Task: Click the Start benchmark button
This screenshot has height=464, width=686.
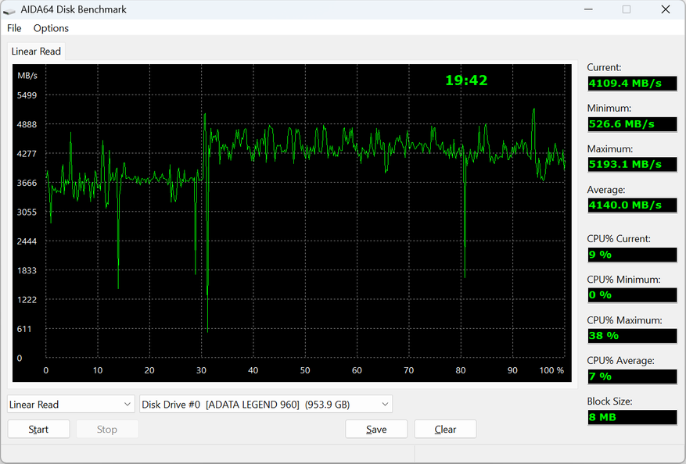Action: coord(38,429)
